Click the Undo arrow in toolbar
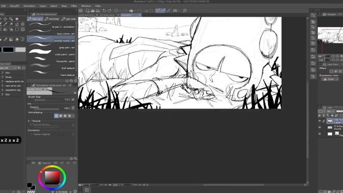Viewport: 343px width, 193px height. point(104,10)
